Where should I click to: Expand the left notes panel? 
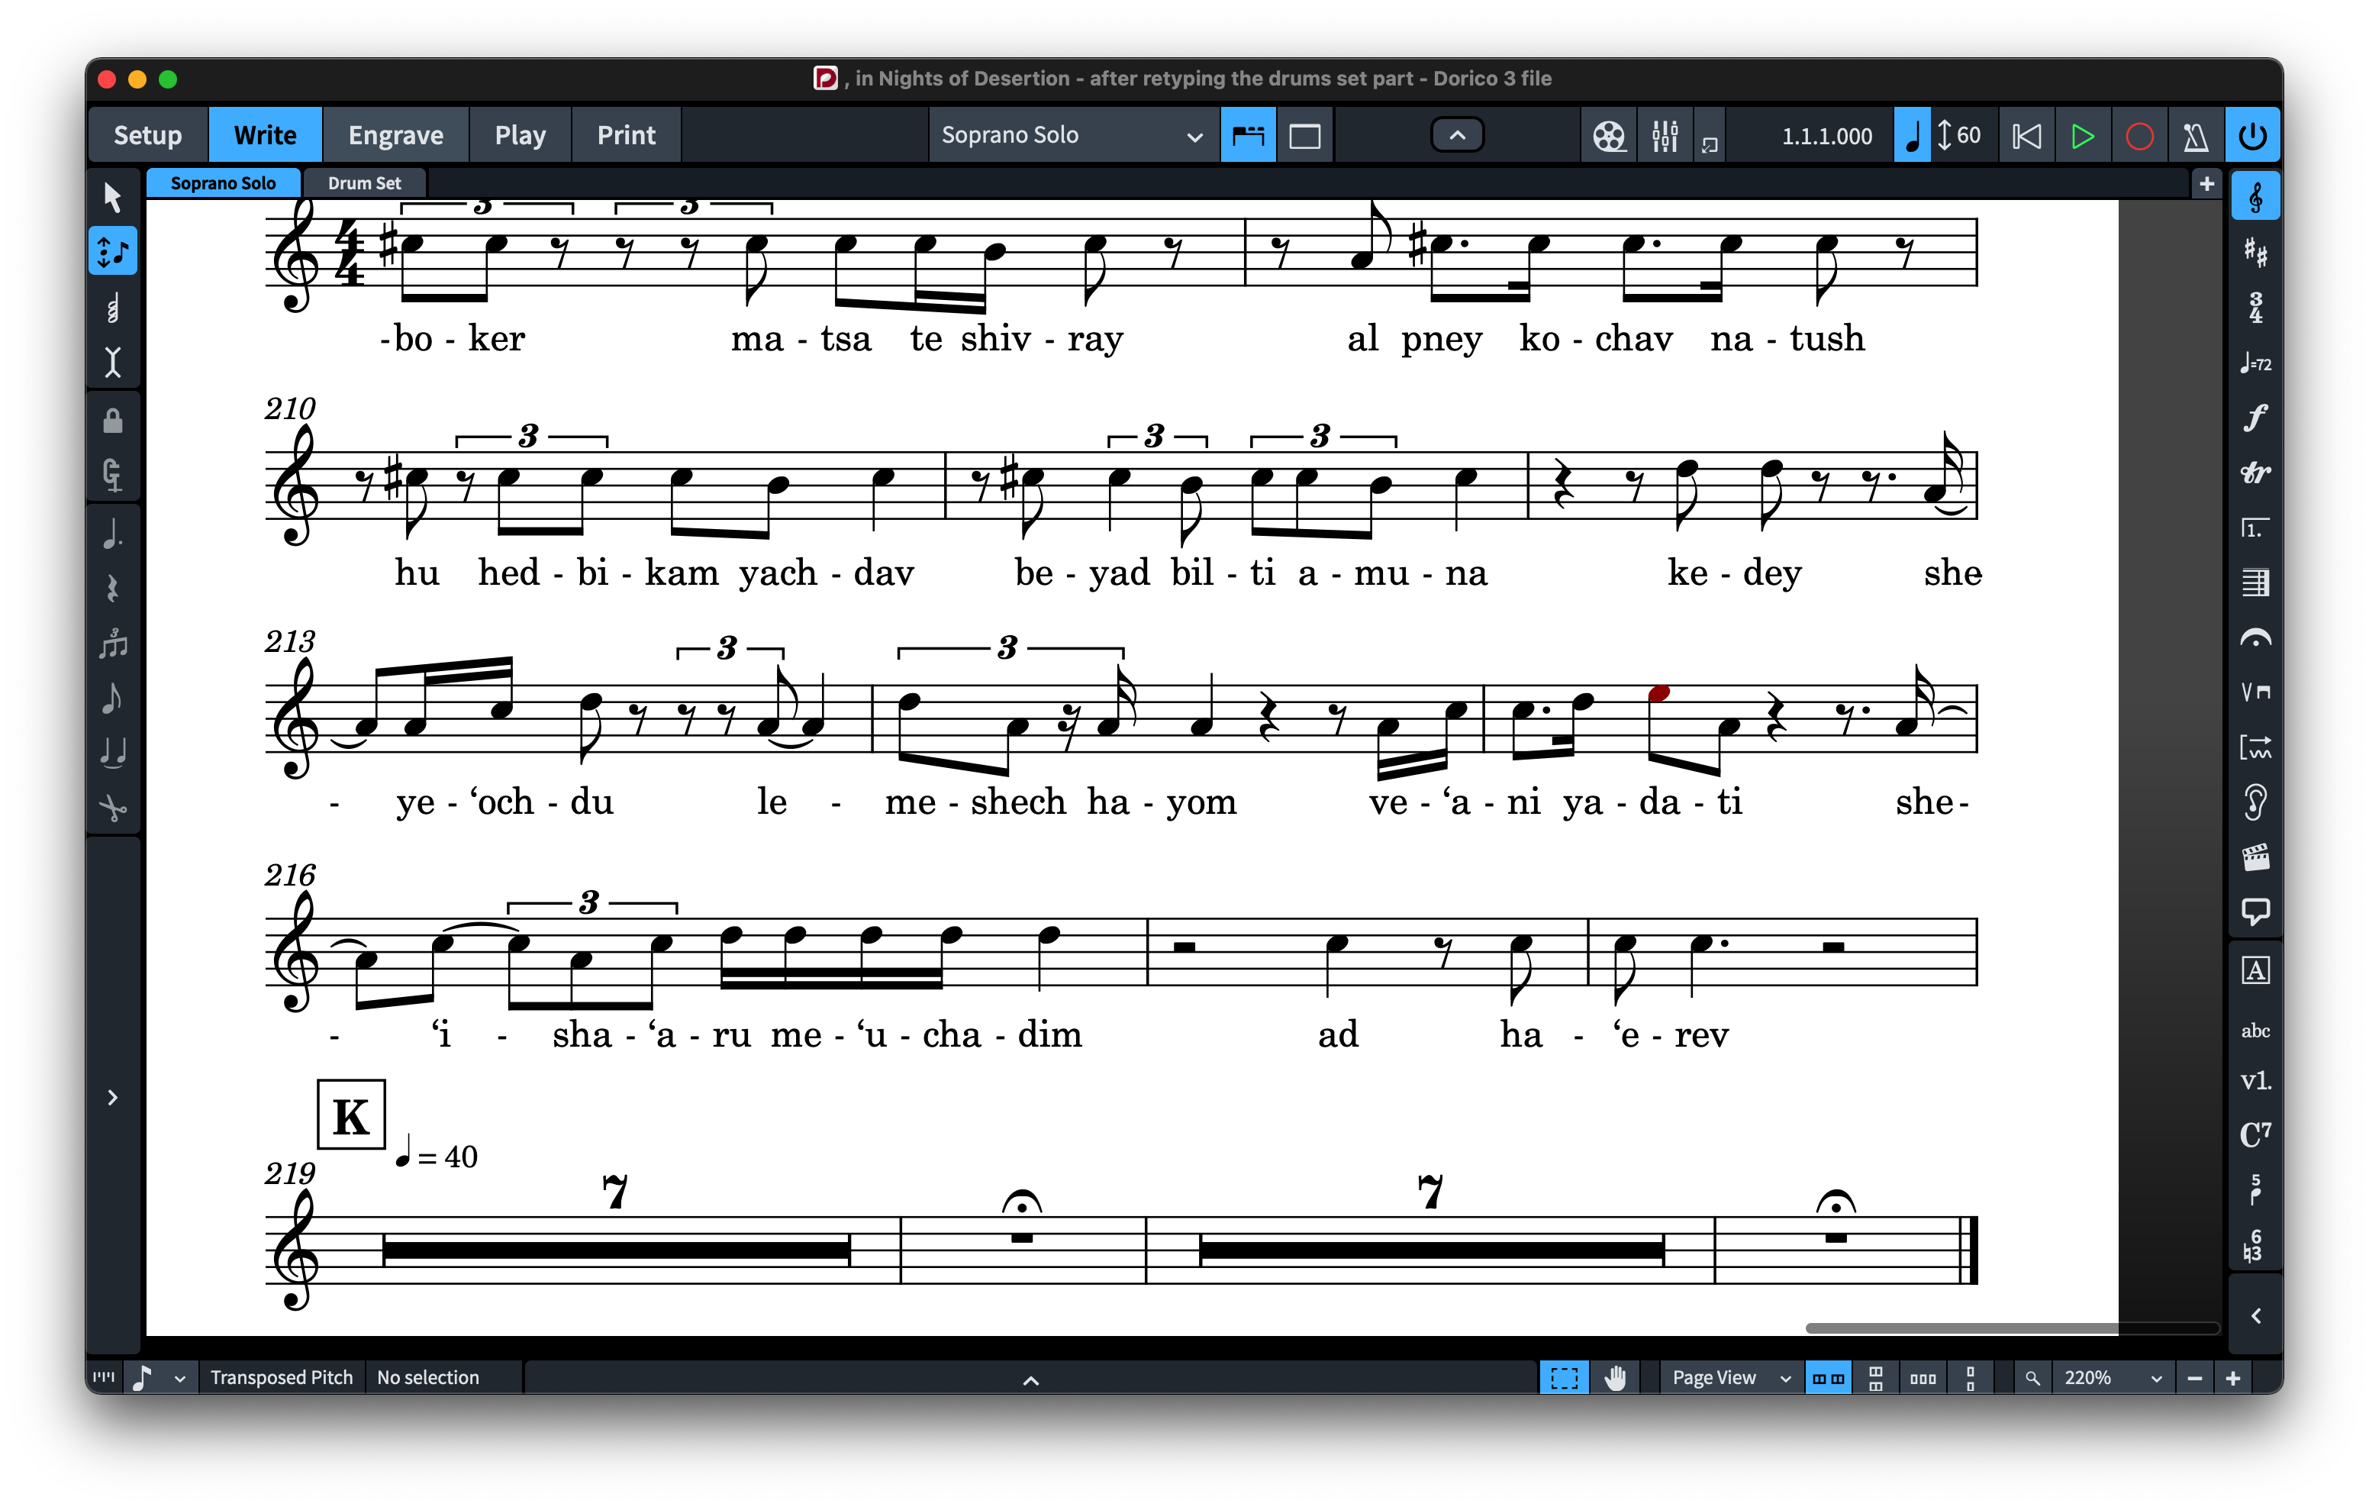click(x=112, y=1098)
